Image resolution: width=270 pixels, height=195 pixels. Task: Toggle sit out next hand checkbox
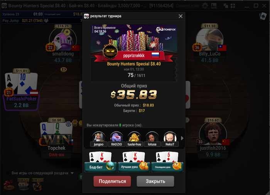pyautogui.click(x=7, y=173)
